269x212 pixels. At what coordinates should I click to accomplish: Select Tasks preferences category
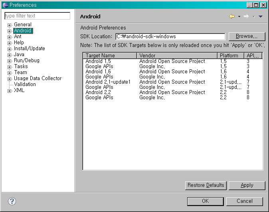(21, 67)
